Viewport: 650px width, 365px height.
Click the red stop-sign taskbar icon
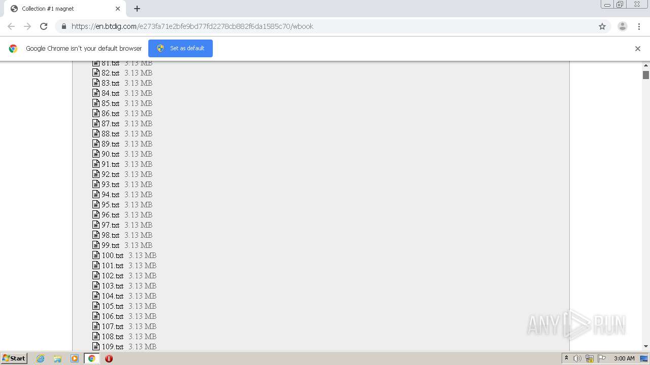click(x=109, y=358)
